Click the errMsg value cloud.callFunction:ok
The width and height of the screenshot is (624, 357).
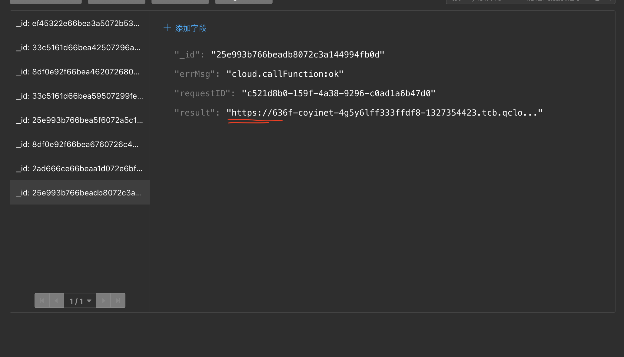[285, 74]
